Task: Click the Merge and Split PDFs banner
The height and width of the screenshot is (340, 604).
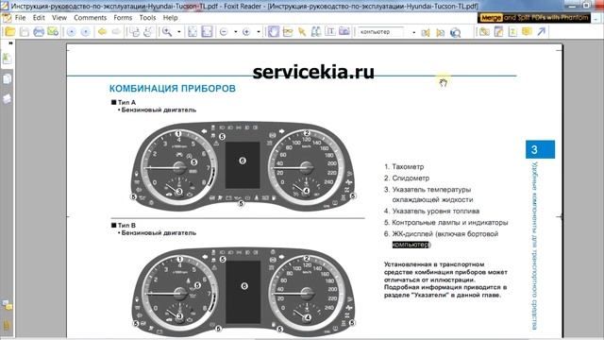Action: [534, 18]
